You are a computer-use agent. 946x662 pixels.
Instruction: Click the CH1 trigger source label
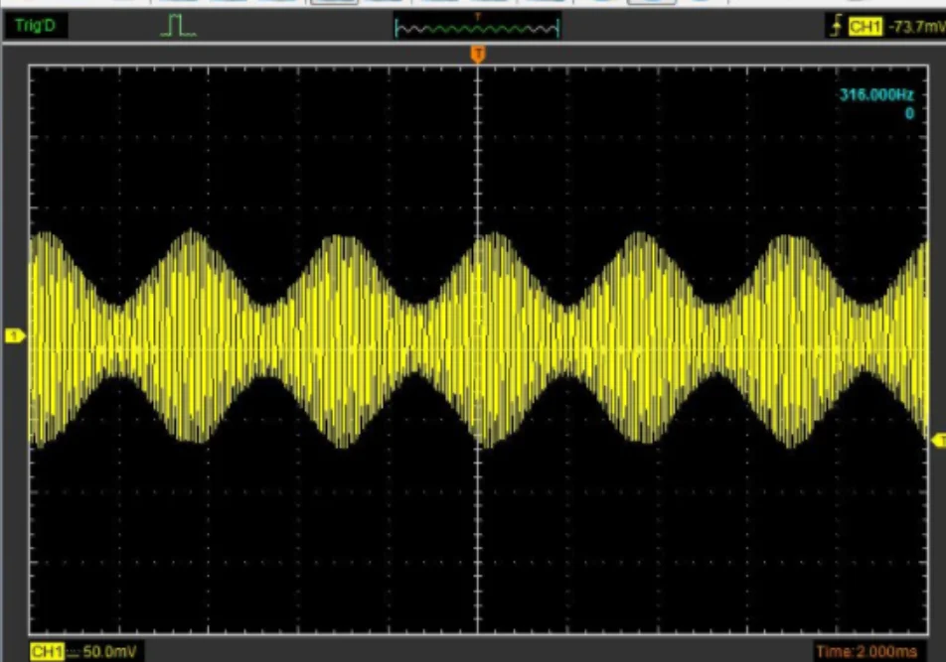(866, 27)
